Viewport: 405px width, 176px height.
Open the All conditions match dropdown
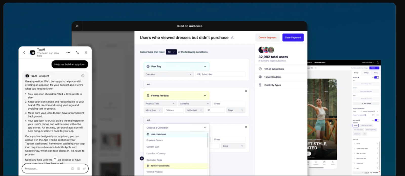point(171,52)
